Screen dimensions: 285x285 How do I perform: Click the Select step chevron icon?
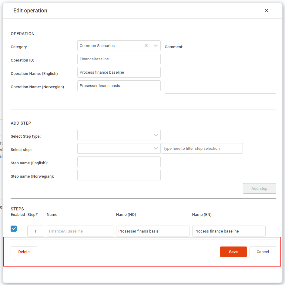(156, 148)
